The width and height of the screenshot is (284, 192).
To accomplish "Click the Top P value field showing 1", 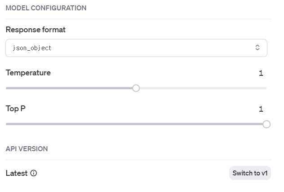I will (x=261, y=109).
